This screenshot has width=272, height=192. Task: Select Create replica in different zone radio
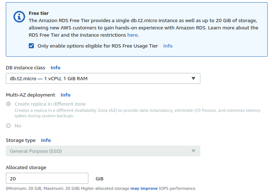pos(9,104)
